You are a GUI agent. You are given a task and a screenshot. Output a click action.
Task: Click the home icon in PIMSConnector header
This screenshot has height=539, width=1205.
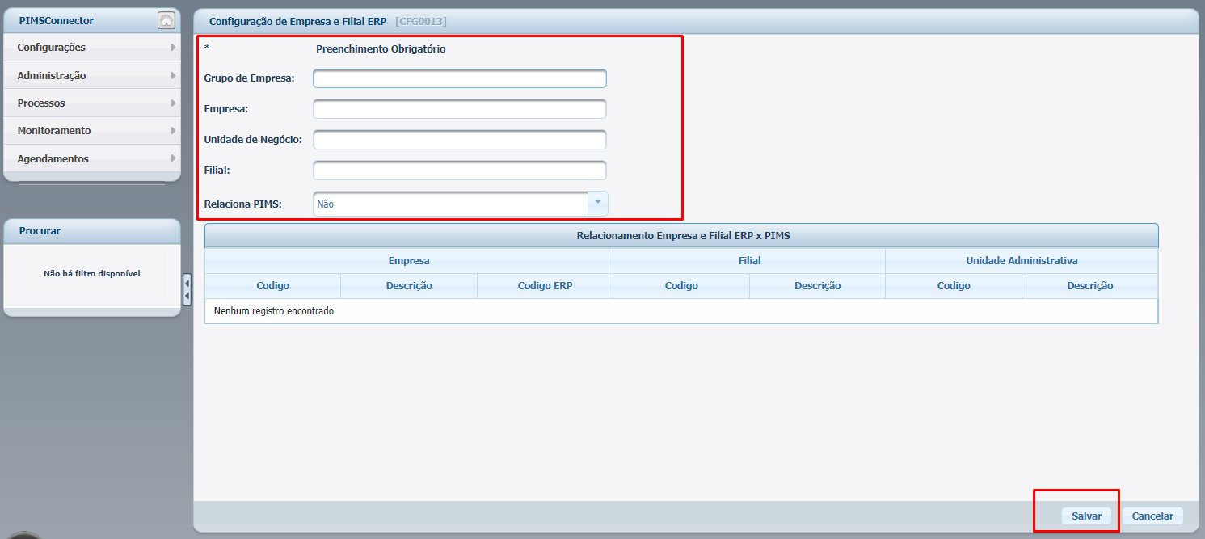pos(166,20)
